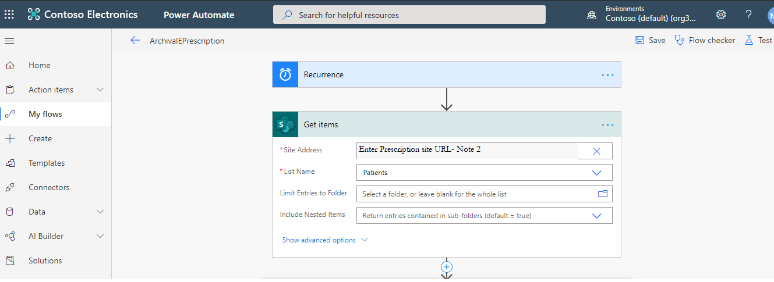The image size is (774, 282).
Task: Open the Help question mark icon
Action: [749, 15]
